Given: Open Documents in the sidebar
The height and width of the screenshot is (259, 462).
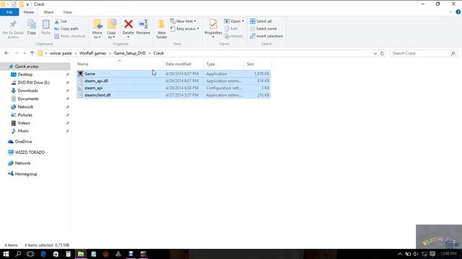Looking at the screenshot, I should click(x=28, y=99).
